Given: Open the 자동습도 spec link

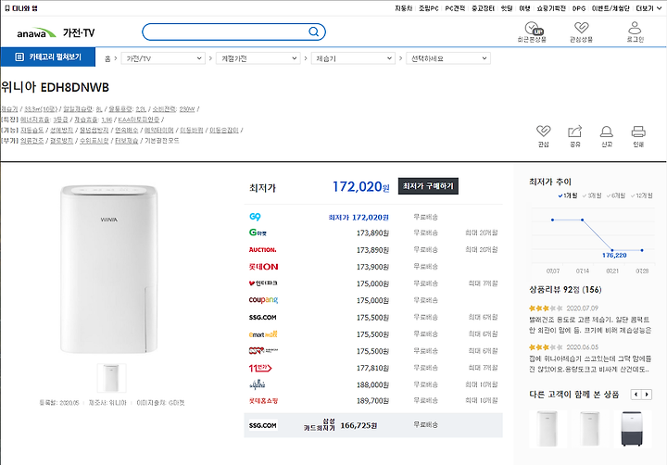Looking at the screenshot, I should [x=31, y=131].
